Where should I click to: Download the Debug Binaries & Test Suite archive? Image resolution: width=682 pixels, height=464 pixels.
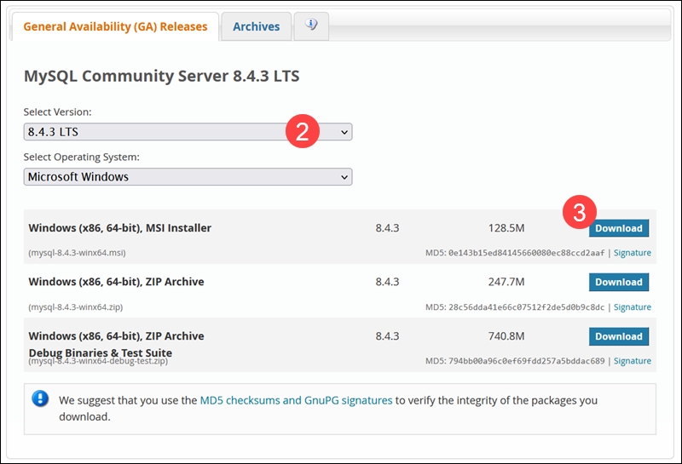click(x=619, y=336)
